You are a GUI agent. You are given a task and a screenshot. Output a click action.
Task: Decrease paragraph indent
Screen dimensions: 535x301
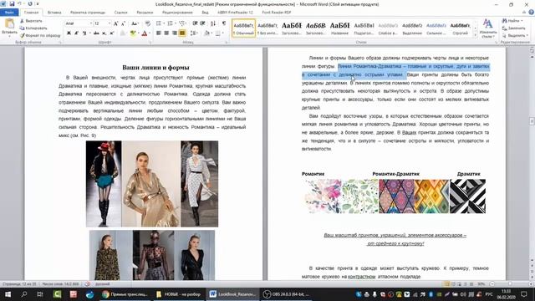click(x=195, y=23)
